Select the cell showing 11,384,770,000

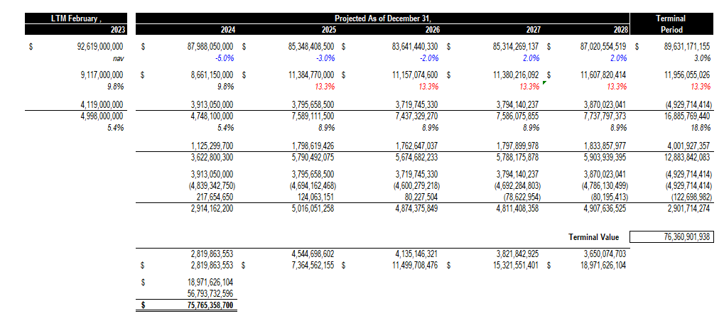tap(310, 75)
